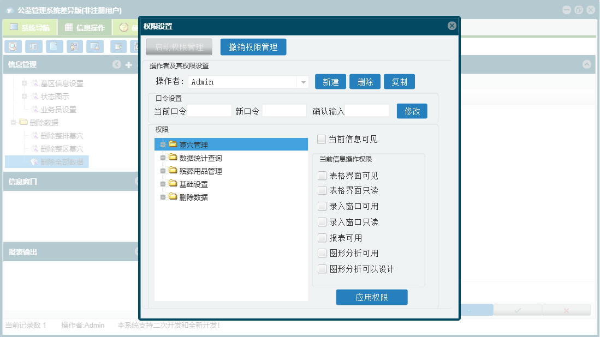Click the monitor-with-globe toolbar icon
This screenshot has width=600, height=337.
pyautogui.click(x=95, y=46)
